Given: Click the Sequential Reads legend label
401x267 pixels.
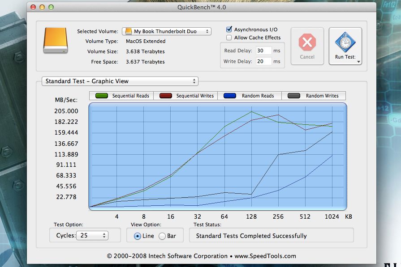Looking at the screenshot, I should 131,96.
